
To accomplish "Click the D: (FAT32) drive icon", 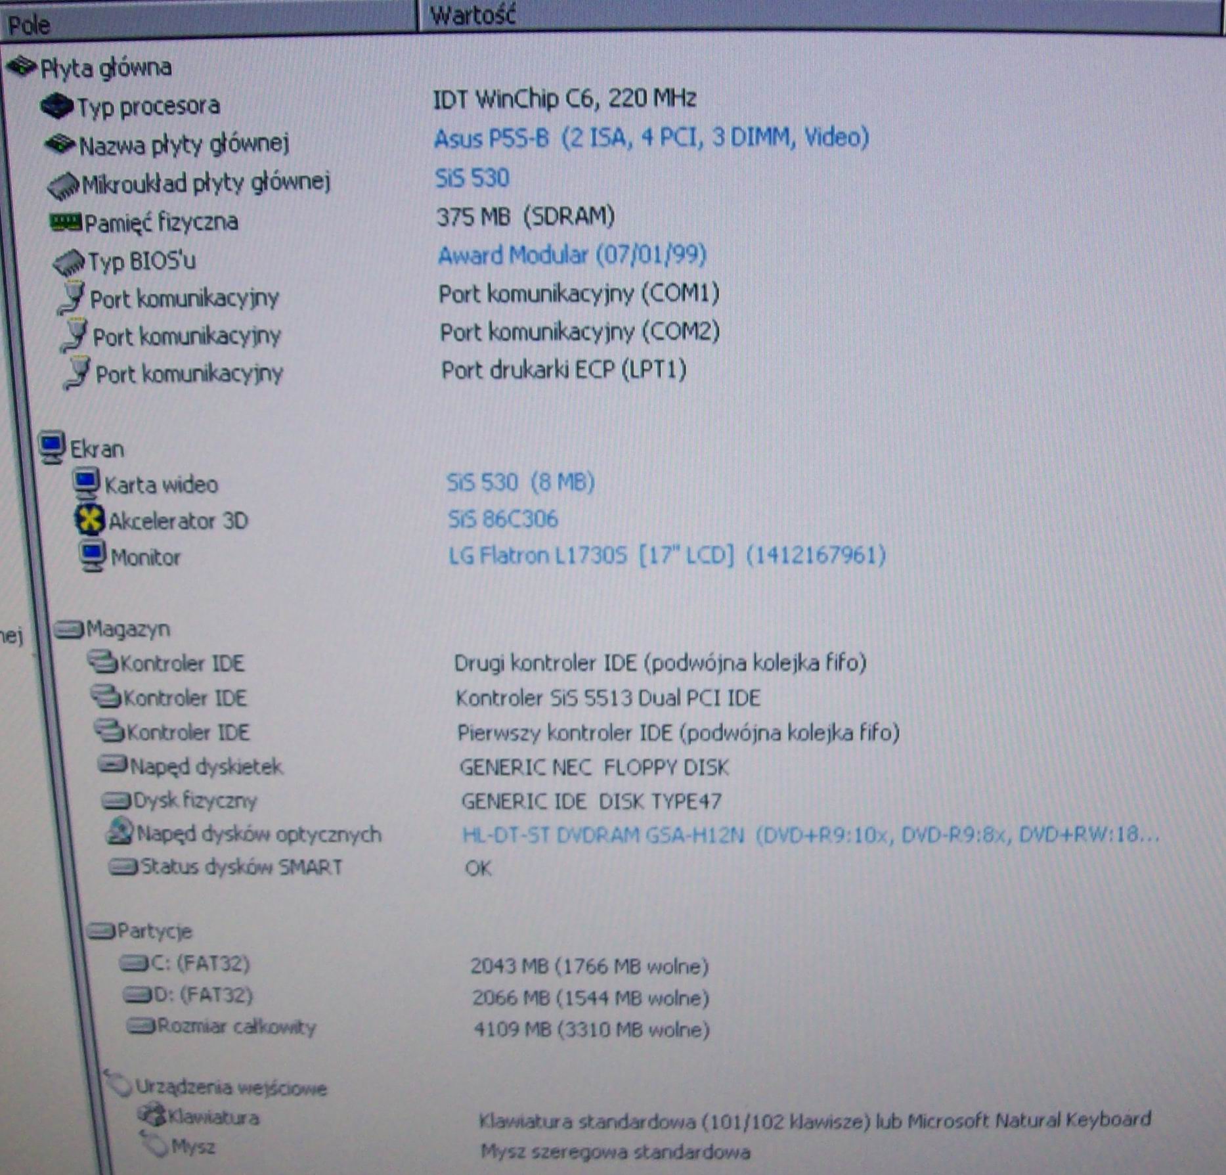I will coord(138,995).
